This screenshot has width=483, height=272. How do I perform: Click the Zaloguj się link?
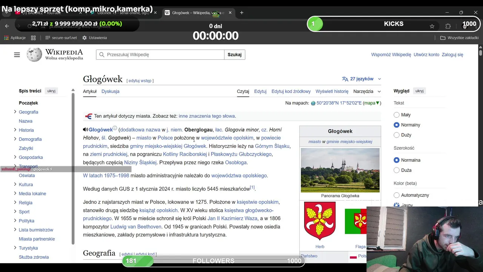click(452, 55)
